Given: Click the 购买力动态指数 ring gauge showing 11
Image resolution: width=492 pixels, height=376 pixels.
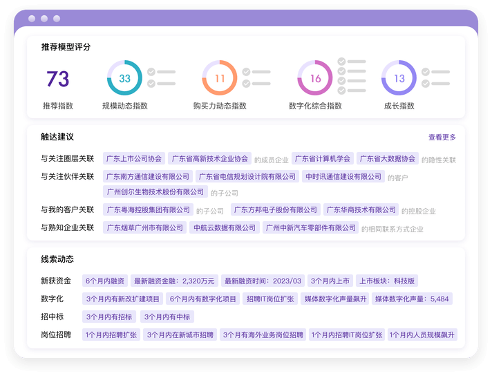Looking at the screenshot, I should coord(219,78).
